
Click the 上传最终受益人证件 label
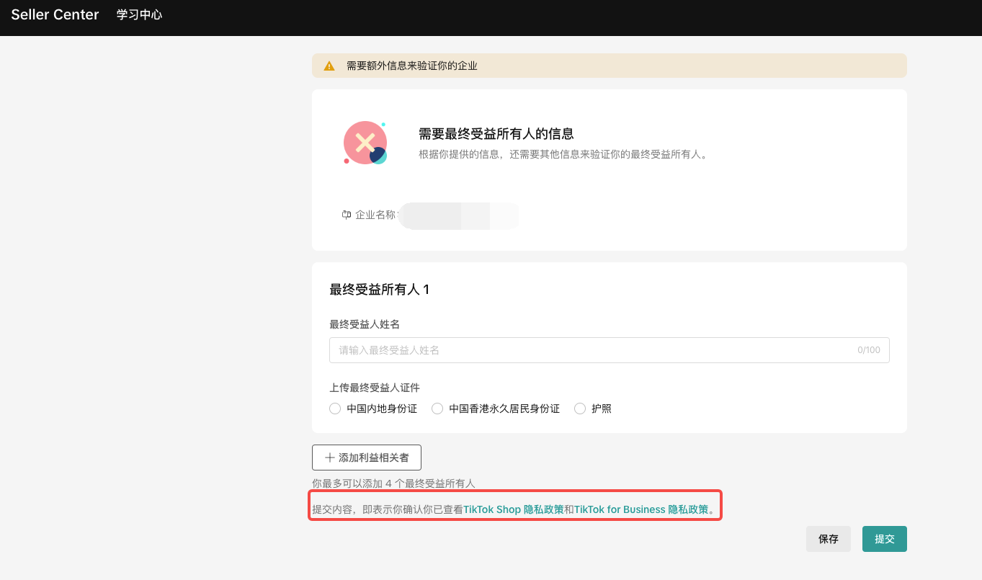pos(374,388)
